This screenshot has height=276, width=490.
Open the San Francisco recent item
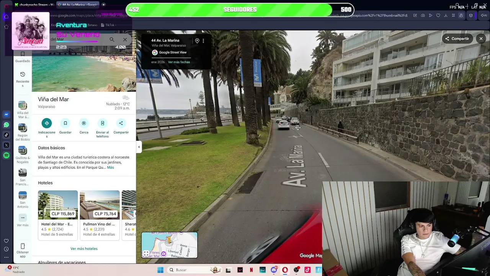pos(23,177)
